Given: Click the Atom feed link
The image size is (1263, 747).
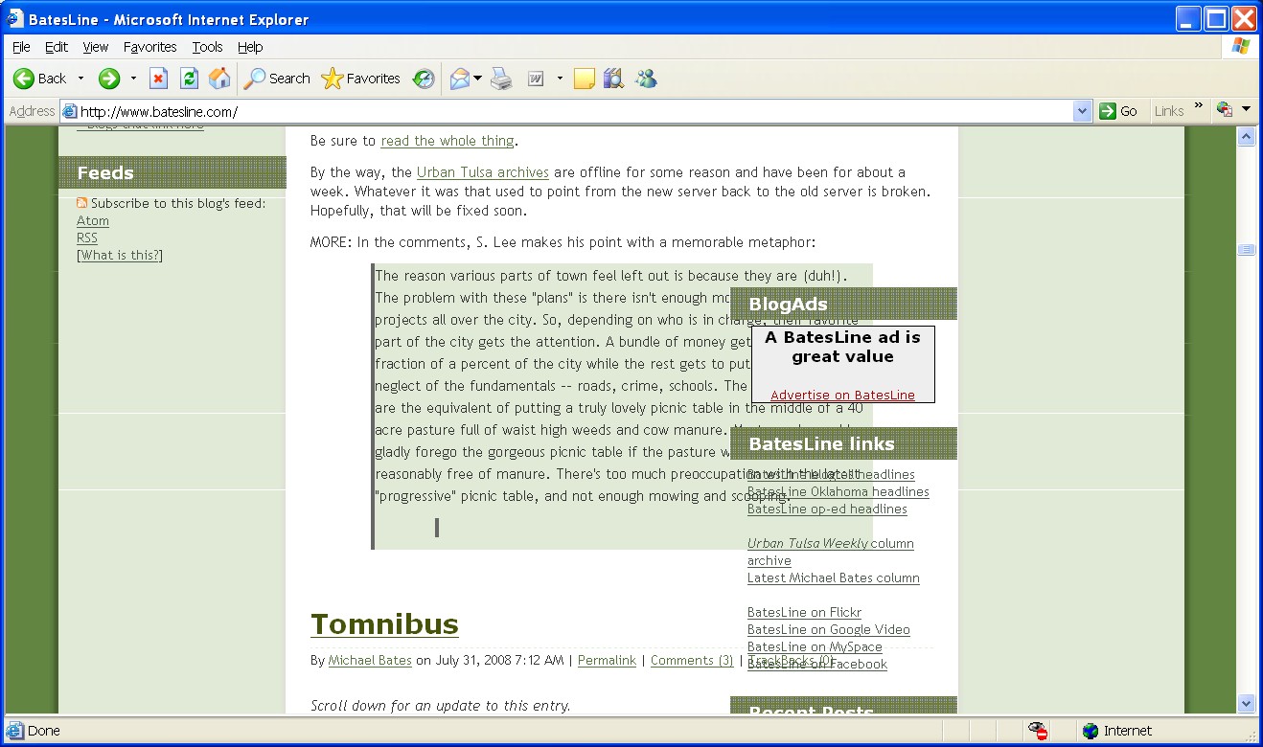Looking at the screenshot, I should tap(93, 221).
